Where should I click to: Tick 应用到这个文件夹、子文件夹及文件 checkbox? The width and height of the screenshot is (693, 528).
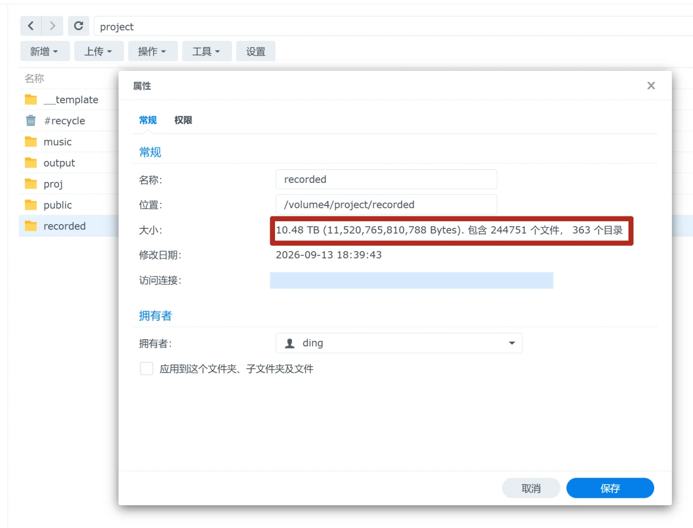coord(146,368)
